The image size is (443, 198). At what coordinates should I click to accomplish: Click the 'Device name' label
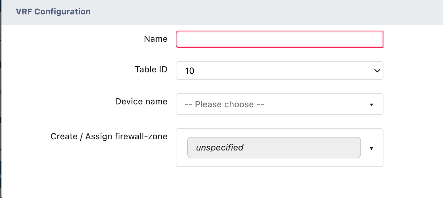[x=141, y=102]
